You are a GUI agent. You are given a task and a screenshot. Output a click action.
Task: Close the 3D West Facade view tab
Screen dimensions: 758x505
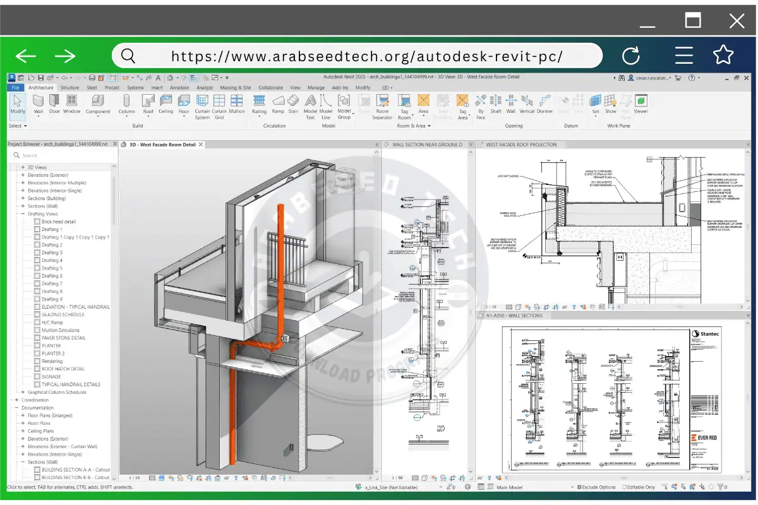click(x=201, y=145)
